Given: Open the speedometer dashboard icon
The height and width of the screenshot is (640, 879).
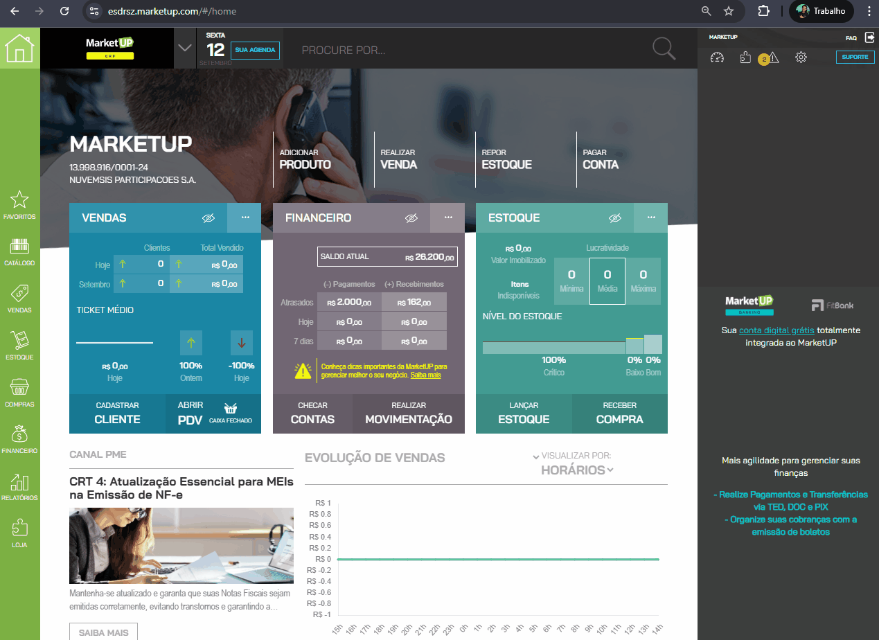Looking at the screenshot, I should pyautogui.click(x=717, y=57).
